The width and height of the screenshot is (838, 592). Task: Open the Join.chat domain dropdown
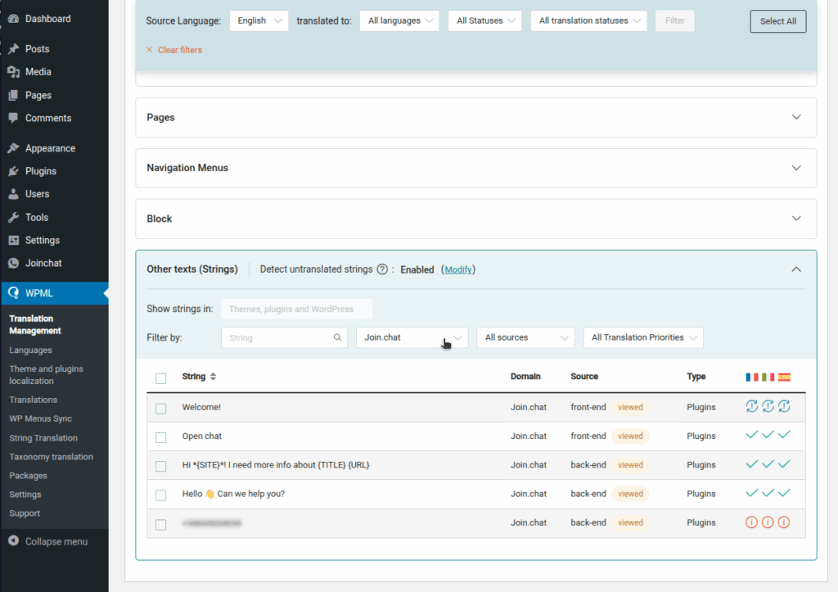click(x=412, y=337)
